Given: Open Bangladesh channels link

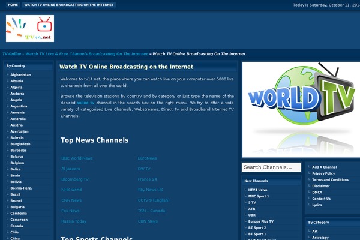Looking at the screenshot, I should click(20, 144).
